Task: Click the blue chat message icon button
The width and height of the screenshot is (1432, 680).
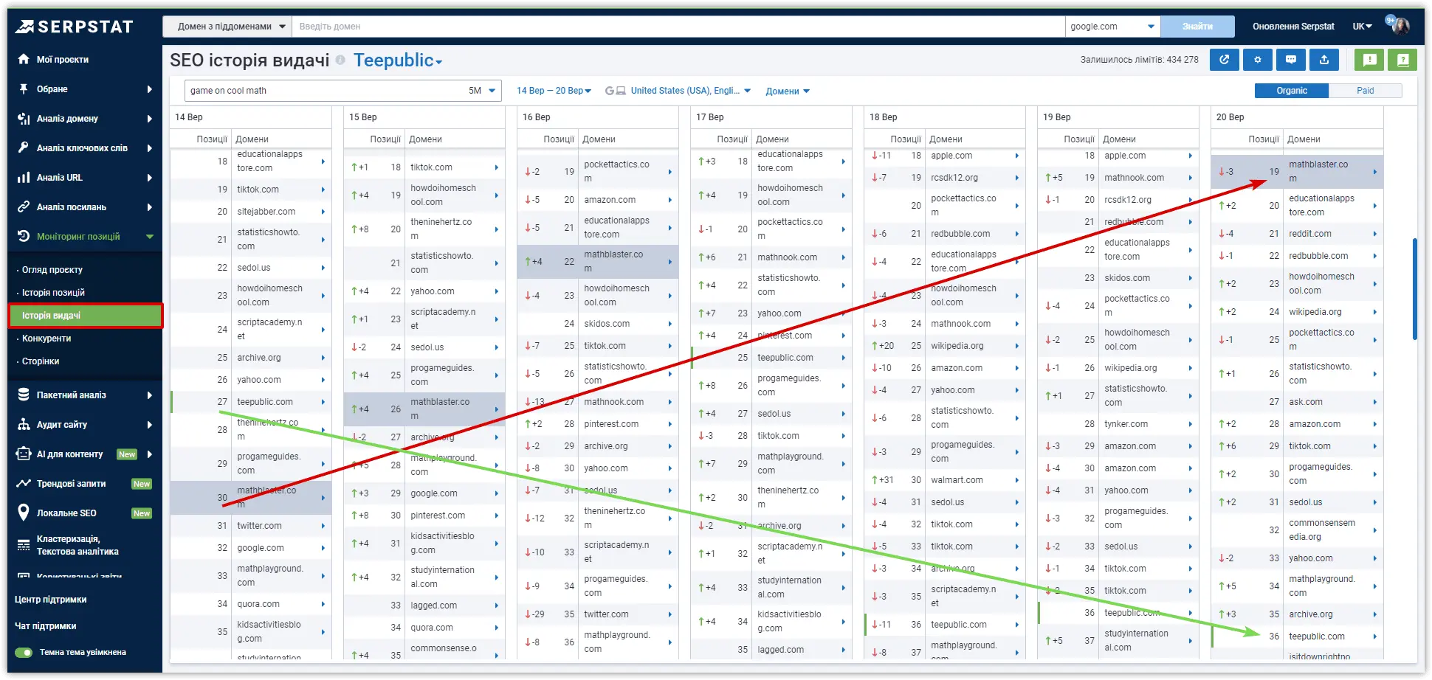Action: 1290,60
